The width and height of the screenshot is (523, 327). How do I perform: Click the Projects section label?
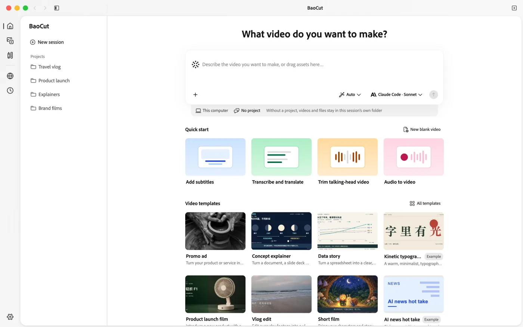37,56
